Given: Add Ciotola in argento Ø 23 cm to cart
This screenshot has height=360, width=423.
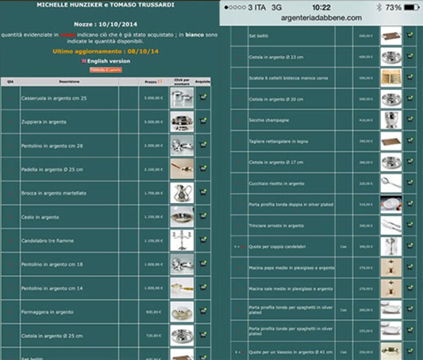Looking at the screenshot, I should 410,56.
